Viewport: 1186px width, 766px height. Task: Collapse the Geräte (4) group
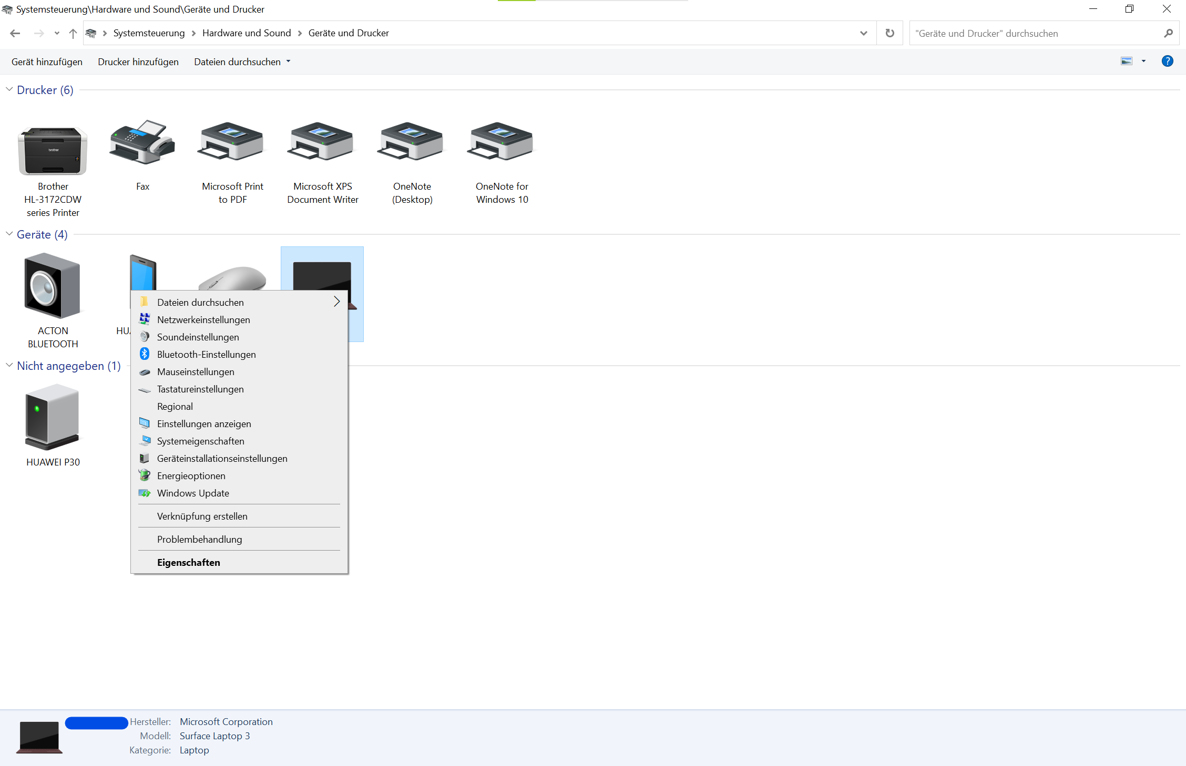point(9,234)
